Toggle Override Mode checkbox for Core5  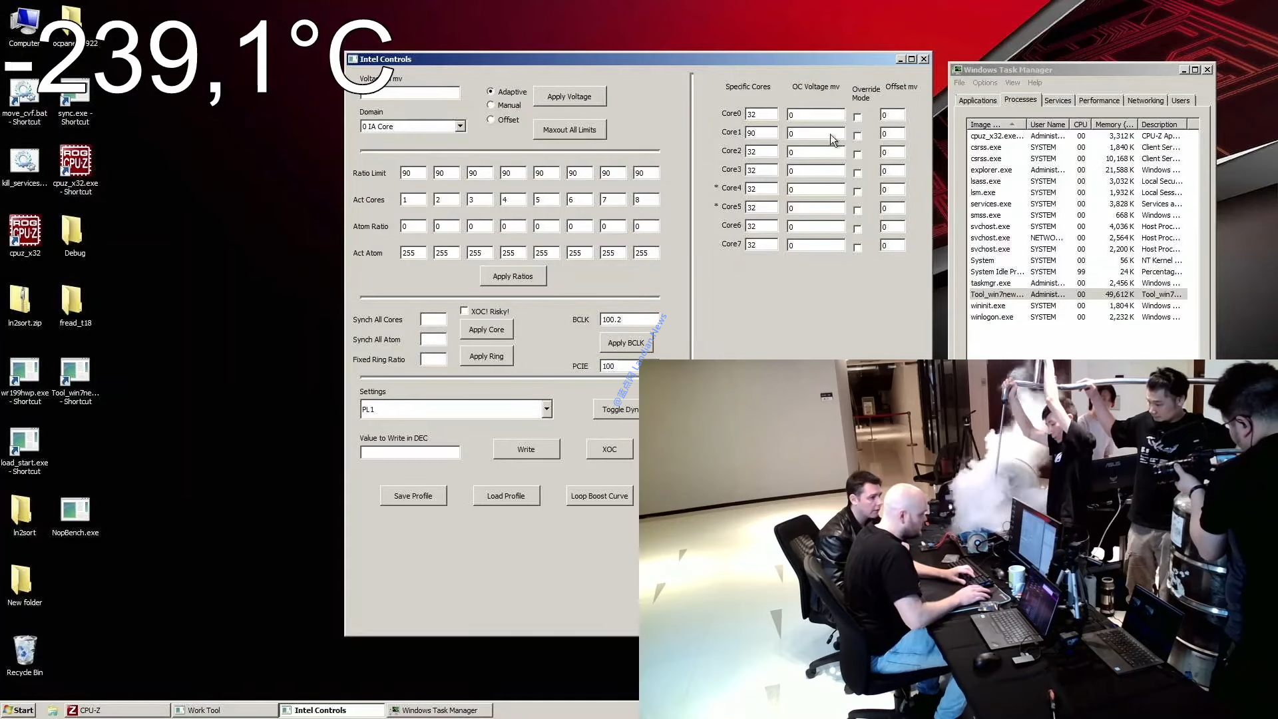[x=857, y=210]
